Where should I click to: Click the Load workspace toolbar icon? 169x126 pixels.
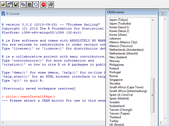point(10,4)
